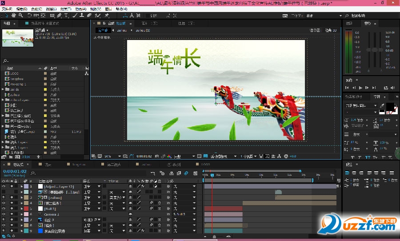This screenshot has width=400, height=241.
Task: Click the composition thumbnail in Project panel
Action: point(18,37)
